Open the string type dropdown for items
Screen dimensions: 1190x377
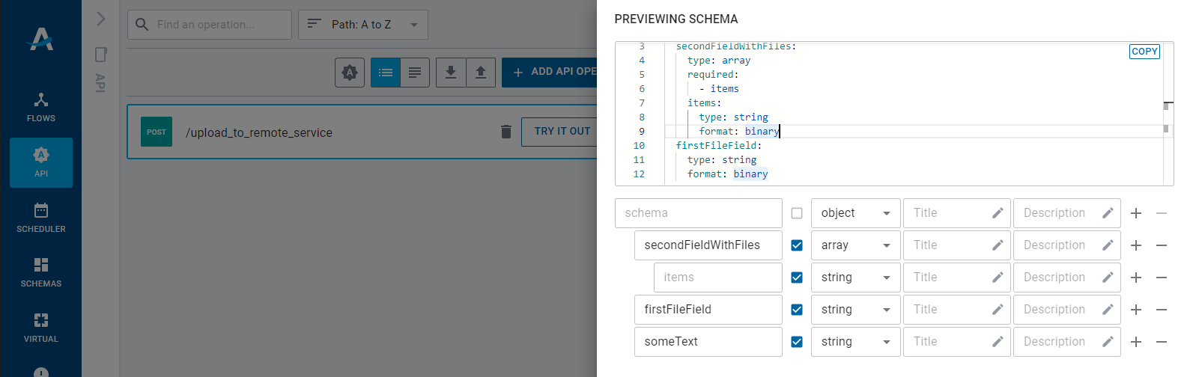point(855,278)
